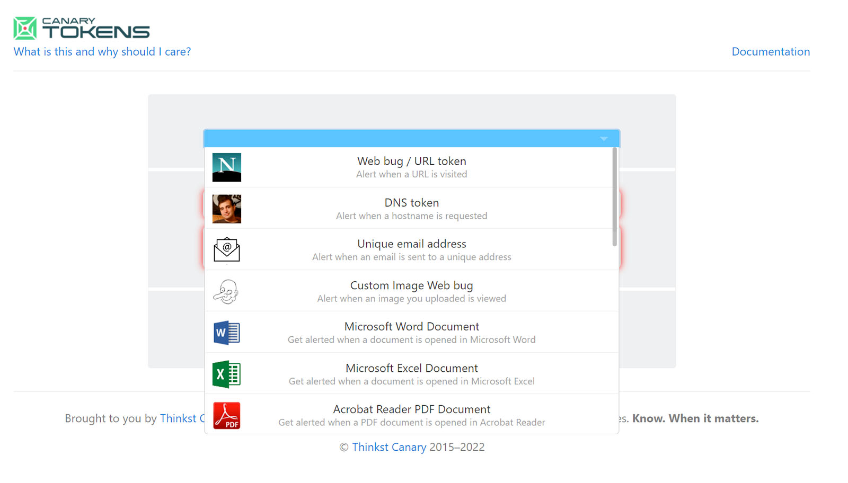Click the Word icon for Microsoft Word Document

click(x=227, y=333)
